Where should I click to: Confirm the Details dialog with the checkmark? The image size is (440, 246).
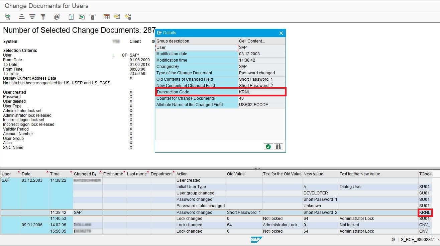268,147
